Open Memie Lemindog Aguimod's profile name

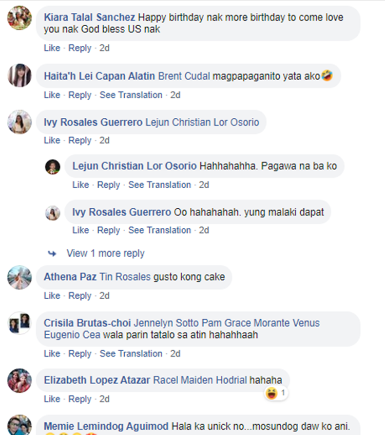(106, 426)
